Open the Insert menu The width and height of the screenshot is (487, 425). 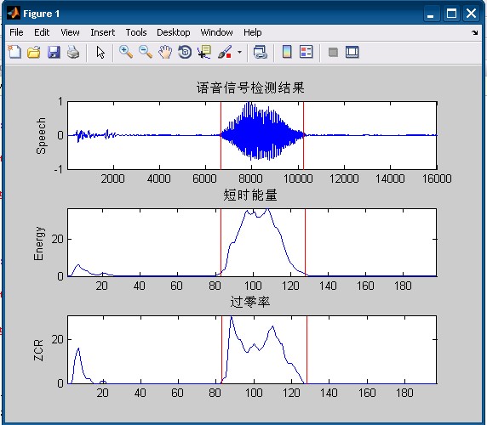(102, 32)
